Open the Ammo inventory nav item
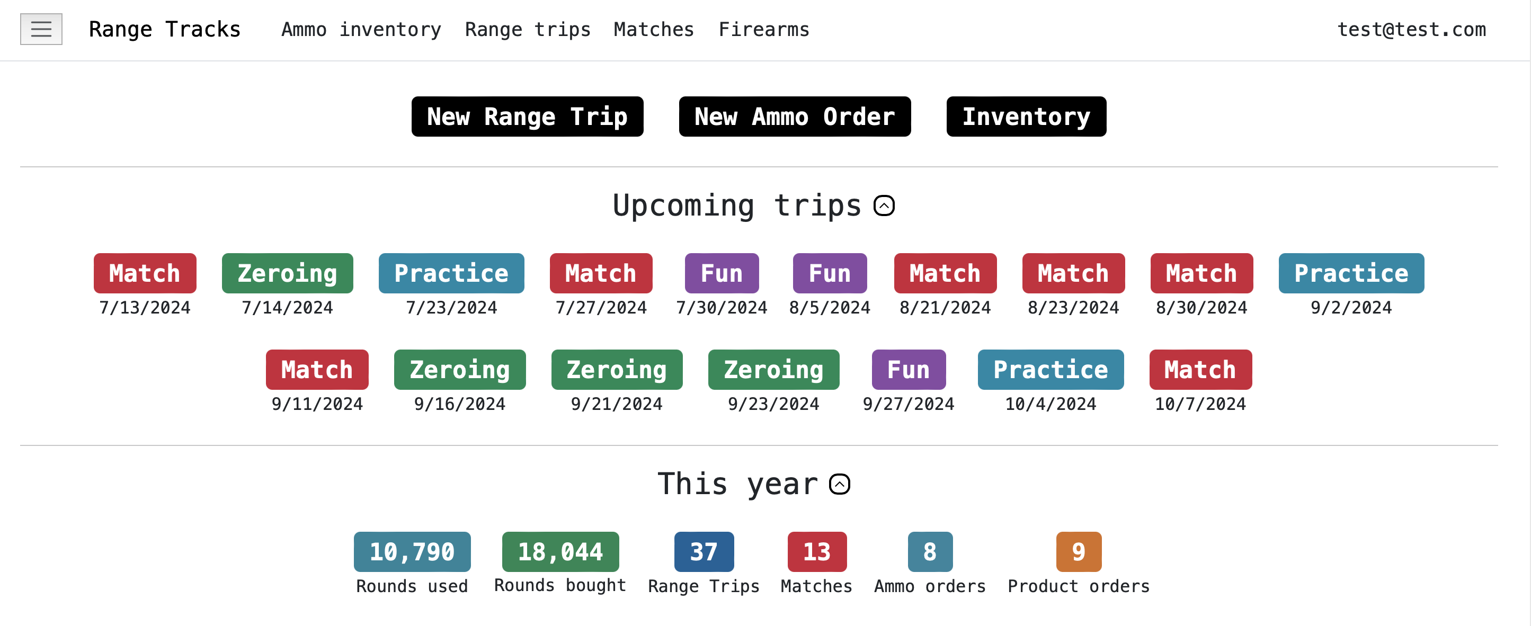This screenshot has height=626, width=1531. [361, 29]
